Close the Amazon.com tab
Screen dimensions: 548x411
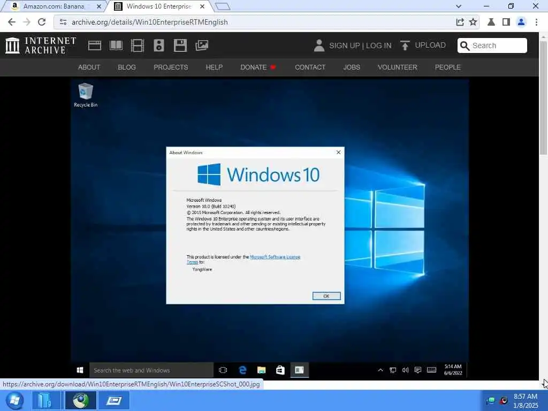99,6
